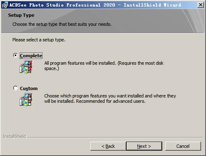Click the bold Complete label text
The height and width of the screenshot is (156, 206).
pyautogui.click(x=31, y=56)
